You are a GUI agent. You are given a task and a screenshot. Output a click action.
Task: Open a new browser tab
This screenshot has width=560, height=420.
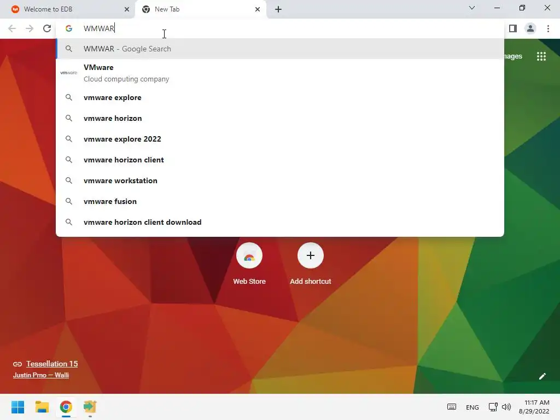tap(278, 9)
